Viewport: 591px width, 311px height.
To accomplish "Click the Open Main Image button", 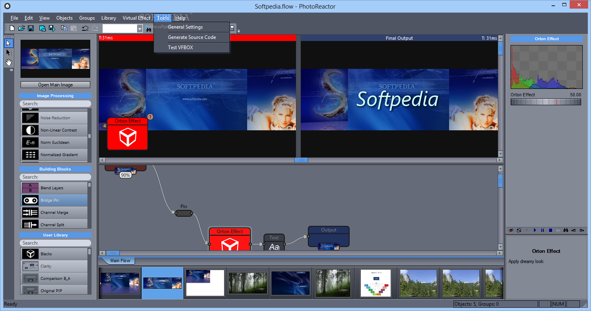I will 55,85.
